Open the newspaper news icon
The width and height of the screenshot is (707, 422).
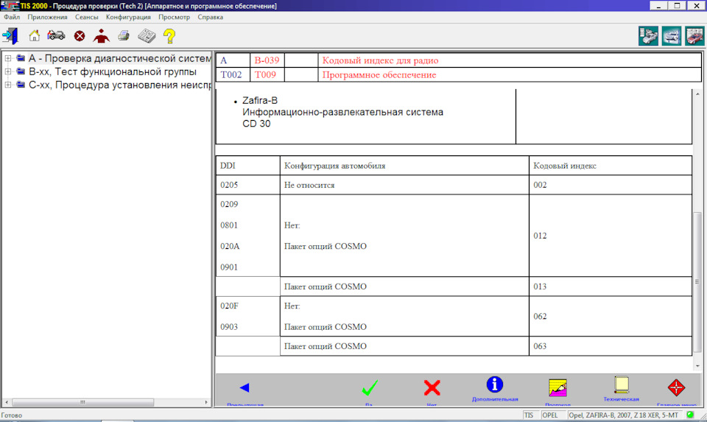(147, 35)
